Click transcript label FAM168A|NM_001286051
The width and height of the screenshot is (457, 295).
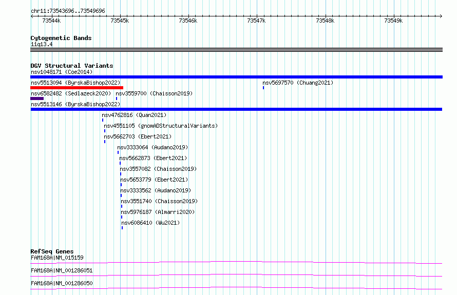pyautogui.click(x=62, y=270)
